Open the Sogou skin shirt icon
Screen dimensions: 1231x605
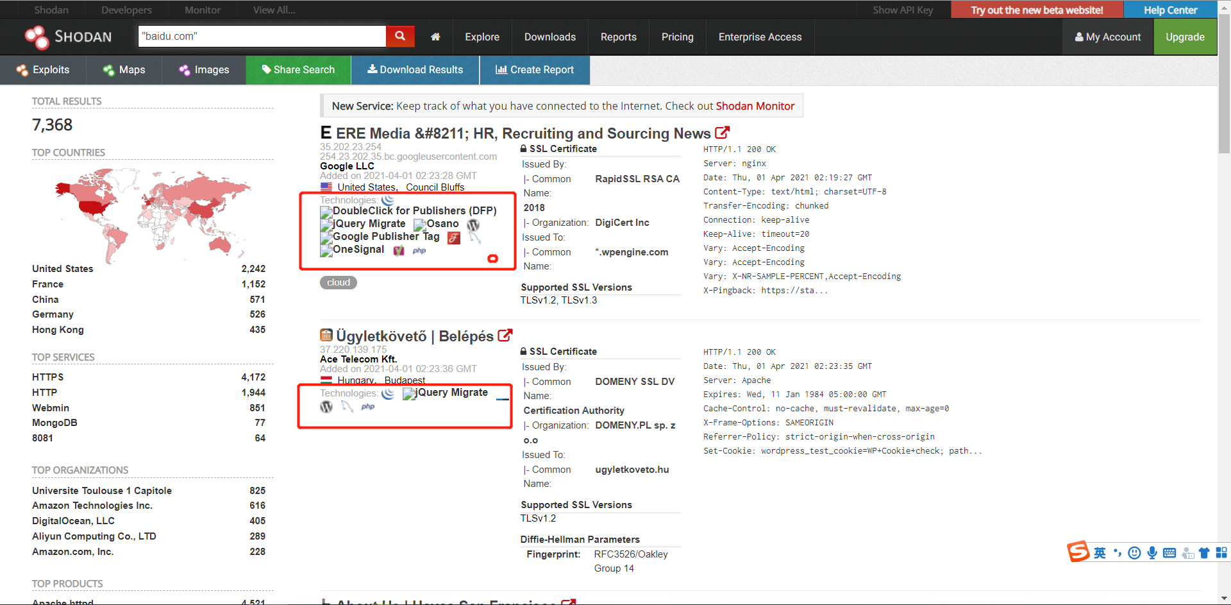[x=1204, y=553]
